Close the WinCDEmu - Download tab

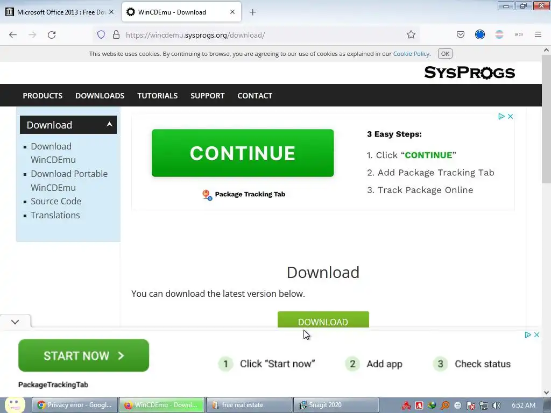[x=232, y=12]
